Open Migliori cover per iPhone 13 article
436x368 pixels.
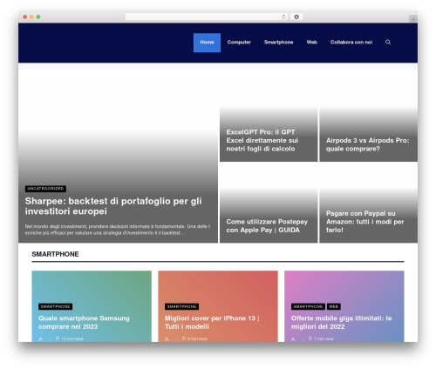[x=212, y=322]
